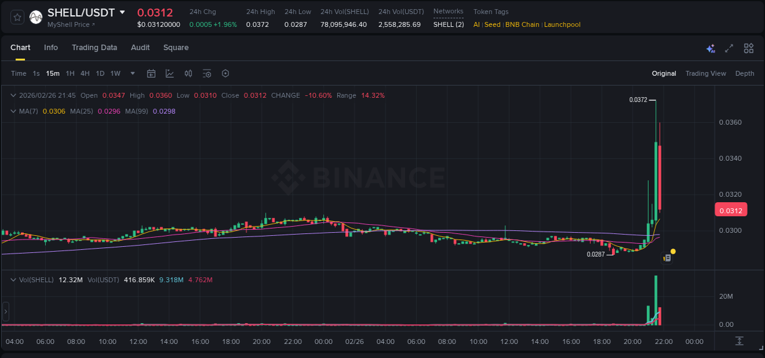This screenshot has height=358, width=765.
Task: Switch to the Trading Data tab
Action: (94, 47)
